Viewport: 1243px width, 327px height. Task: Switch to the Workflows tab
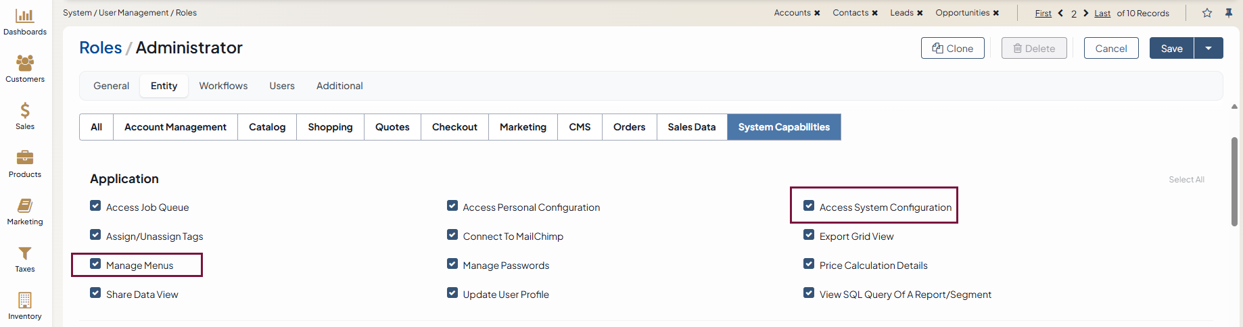223,86
